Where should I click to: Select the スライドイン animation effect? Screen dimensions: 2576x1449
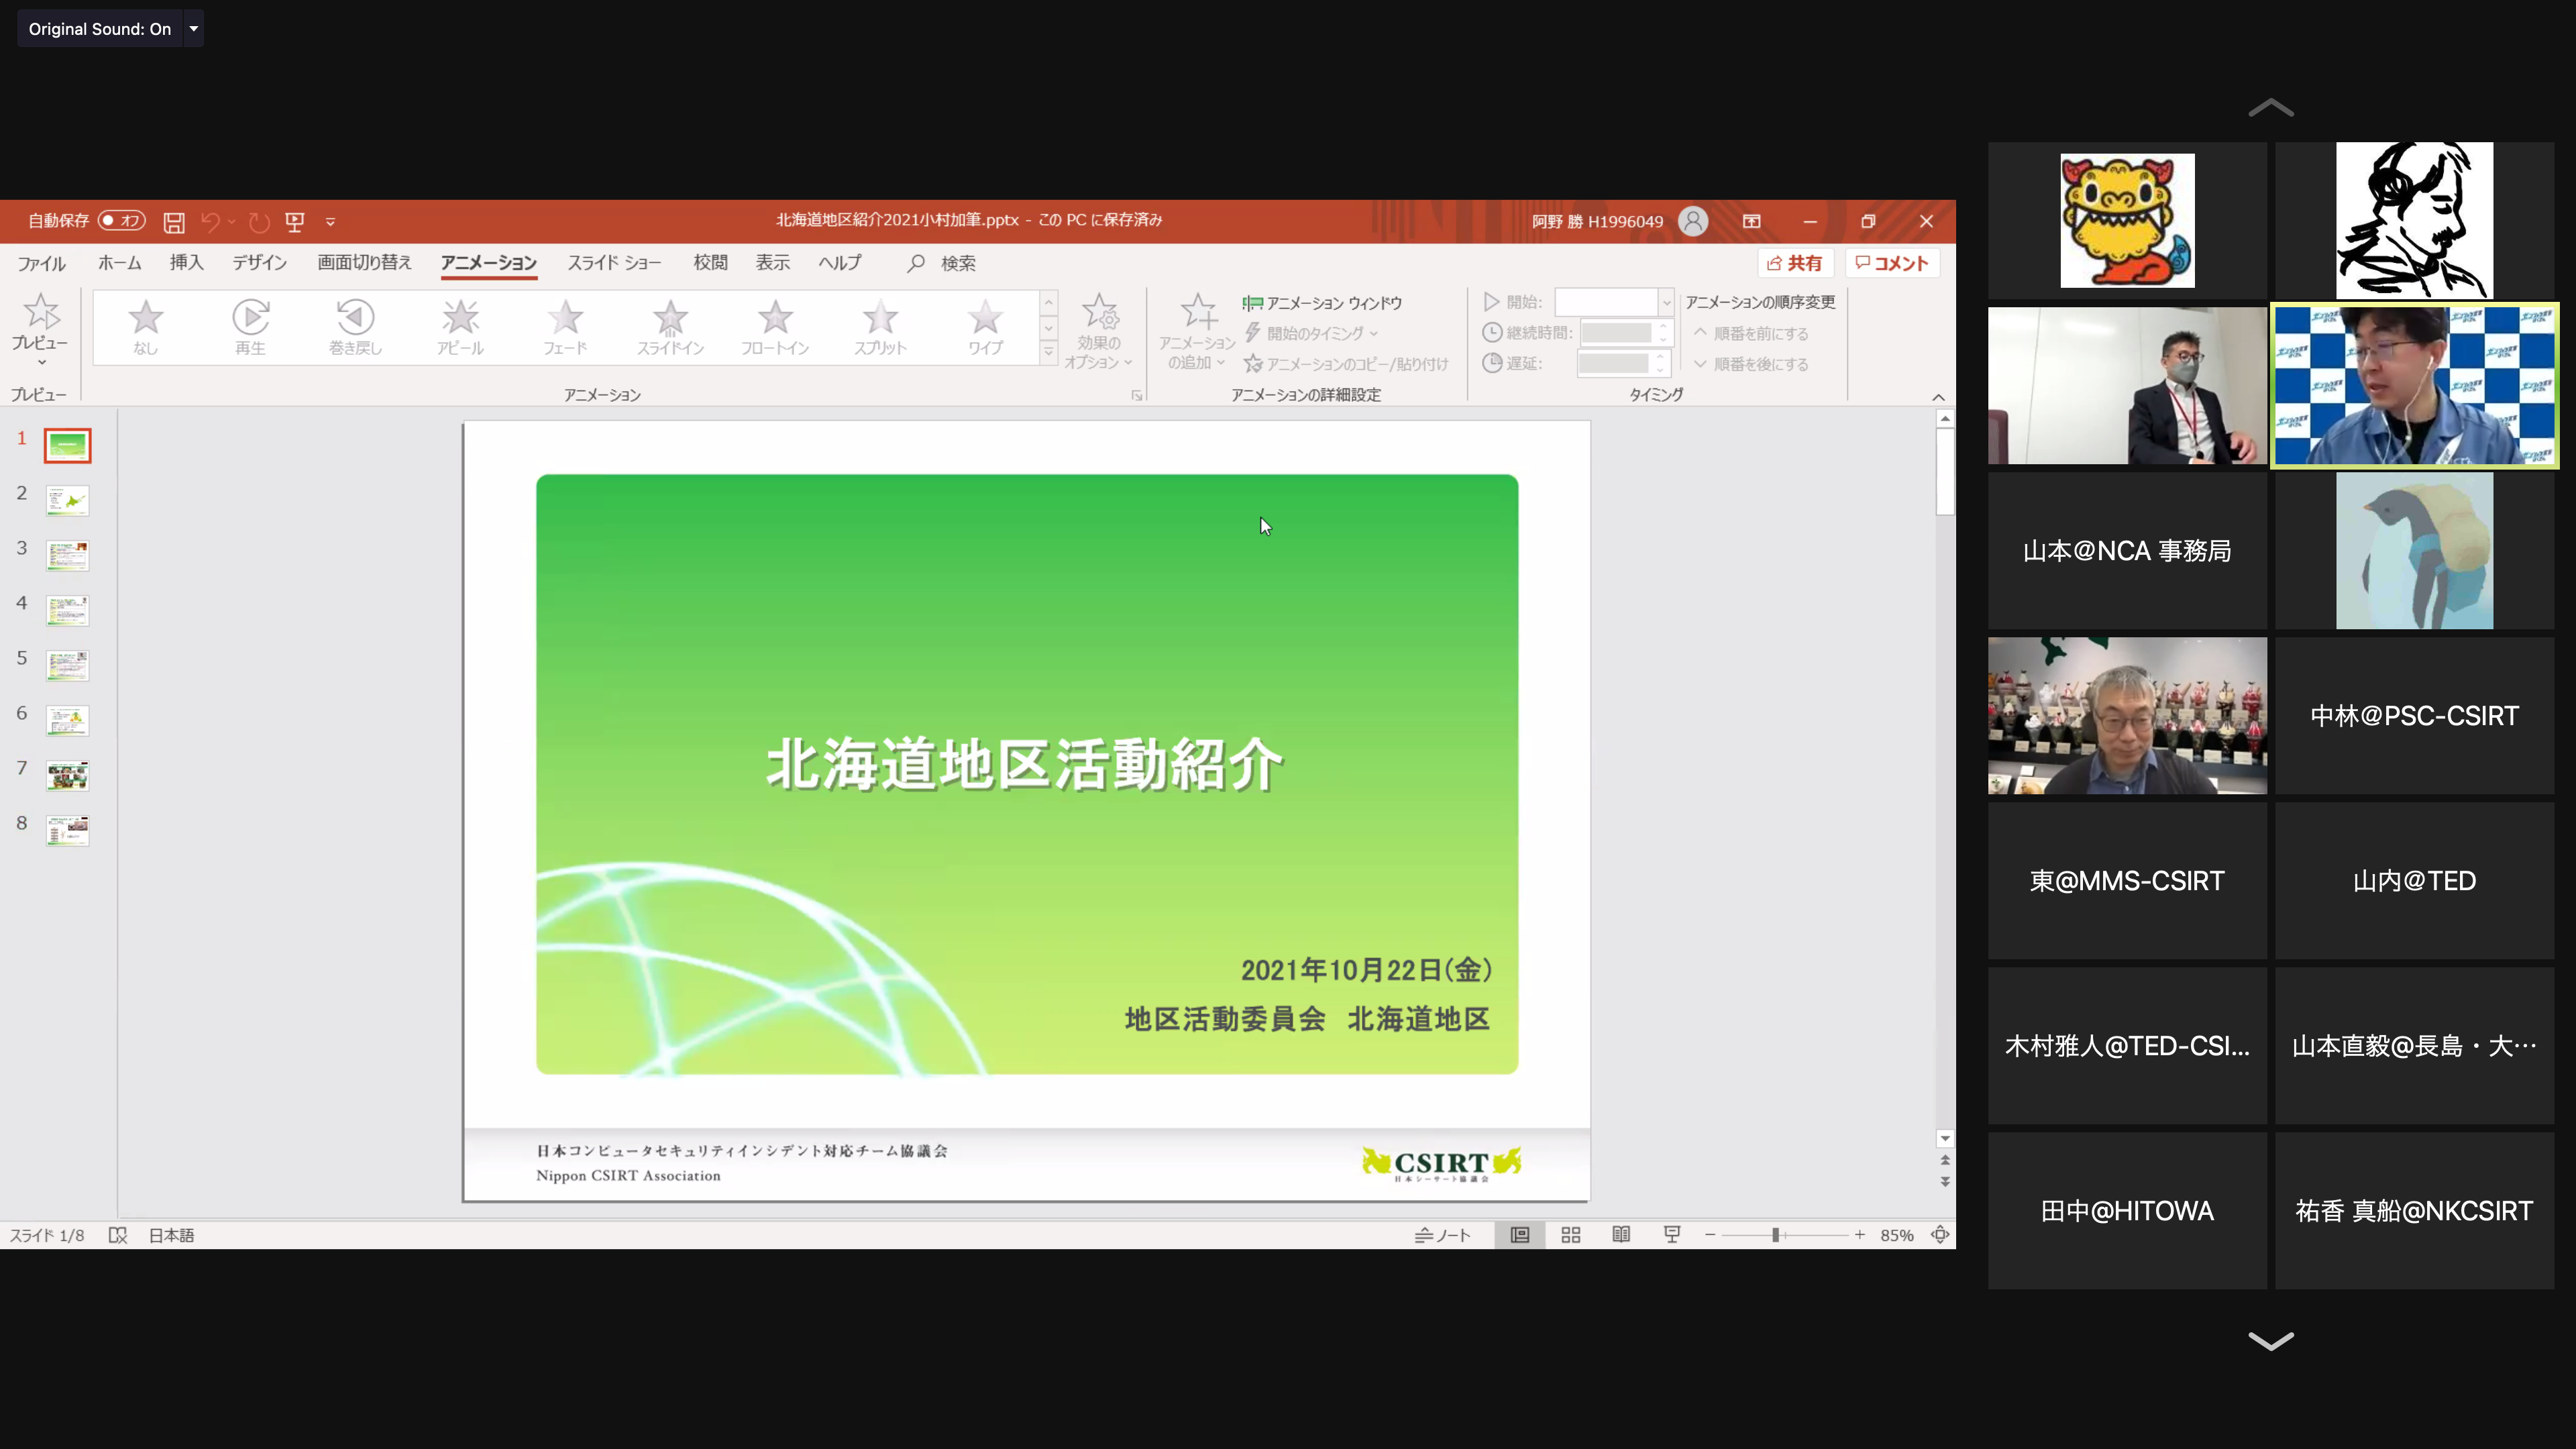coord(670,327)
